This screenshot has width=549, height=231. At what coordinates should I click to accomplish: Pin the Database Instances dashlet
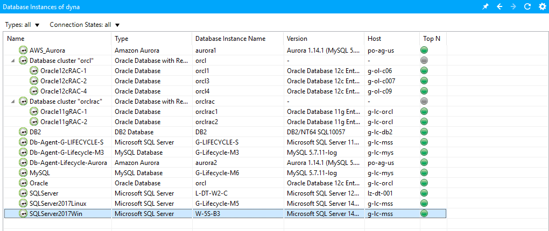tap(485, 6)
